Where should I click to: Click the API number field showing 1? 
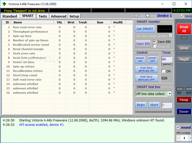[x=184, y=138]
